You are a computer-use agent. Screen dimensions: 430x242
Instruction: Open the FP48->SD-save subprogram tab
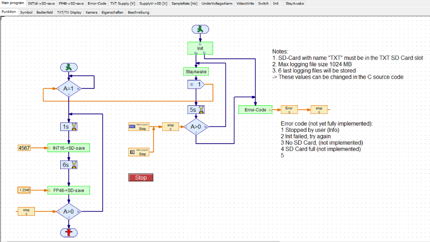[71, 3]
